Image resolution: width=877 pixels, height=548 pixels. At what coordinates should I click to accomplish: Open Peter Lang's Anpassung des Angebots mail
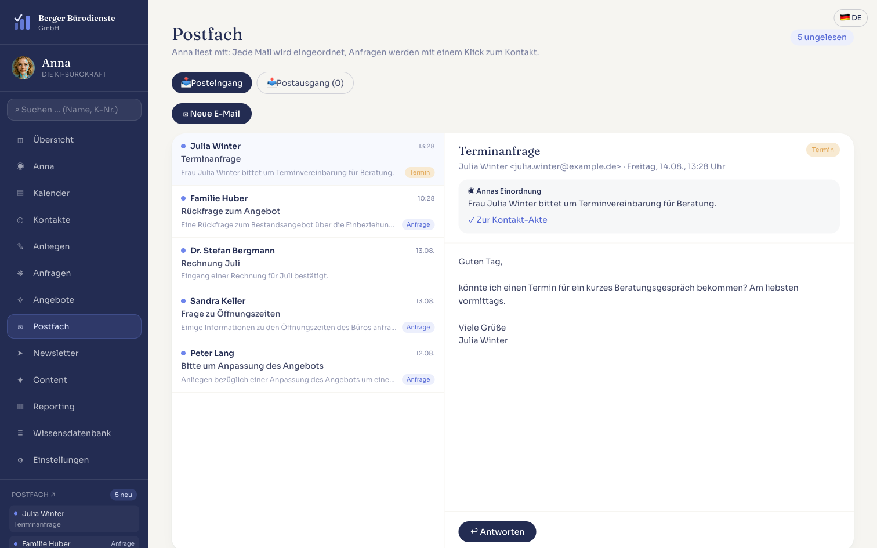click(x=308, y=366)
